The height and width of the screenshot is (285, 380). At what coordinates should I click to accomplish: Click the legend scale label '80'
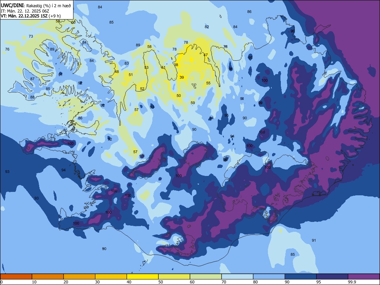click(x=255, y=282)
